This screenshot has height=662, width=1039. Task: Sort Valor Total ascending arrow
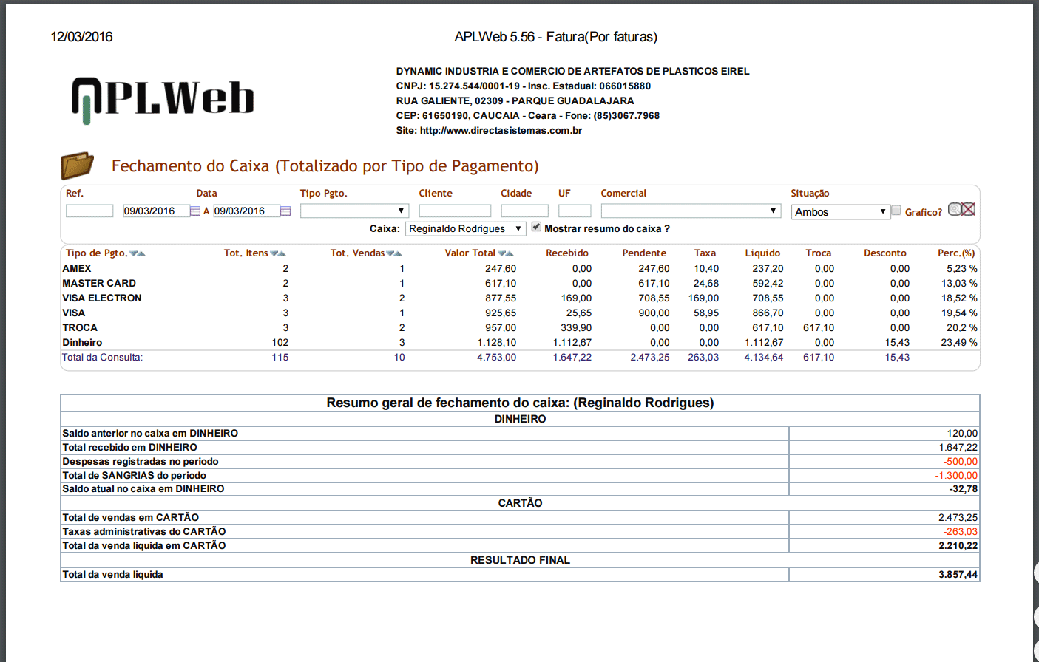point(510,253)
